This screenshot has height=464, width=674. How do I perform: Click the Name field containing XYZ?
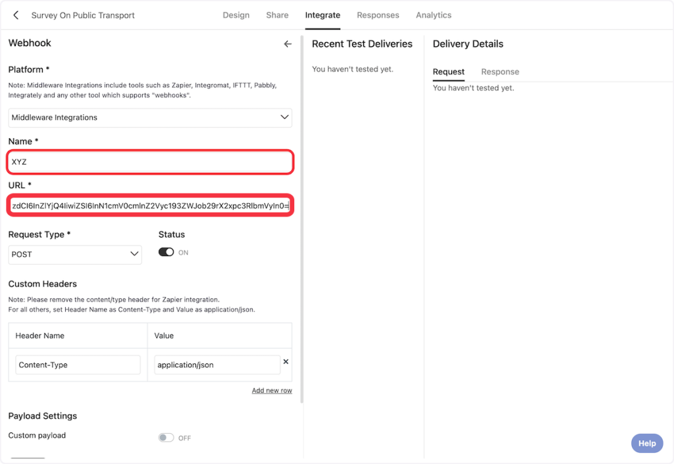click(x=150, y=162)
